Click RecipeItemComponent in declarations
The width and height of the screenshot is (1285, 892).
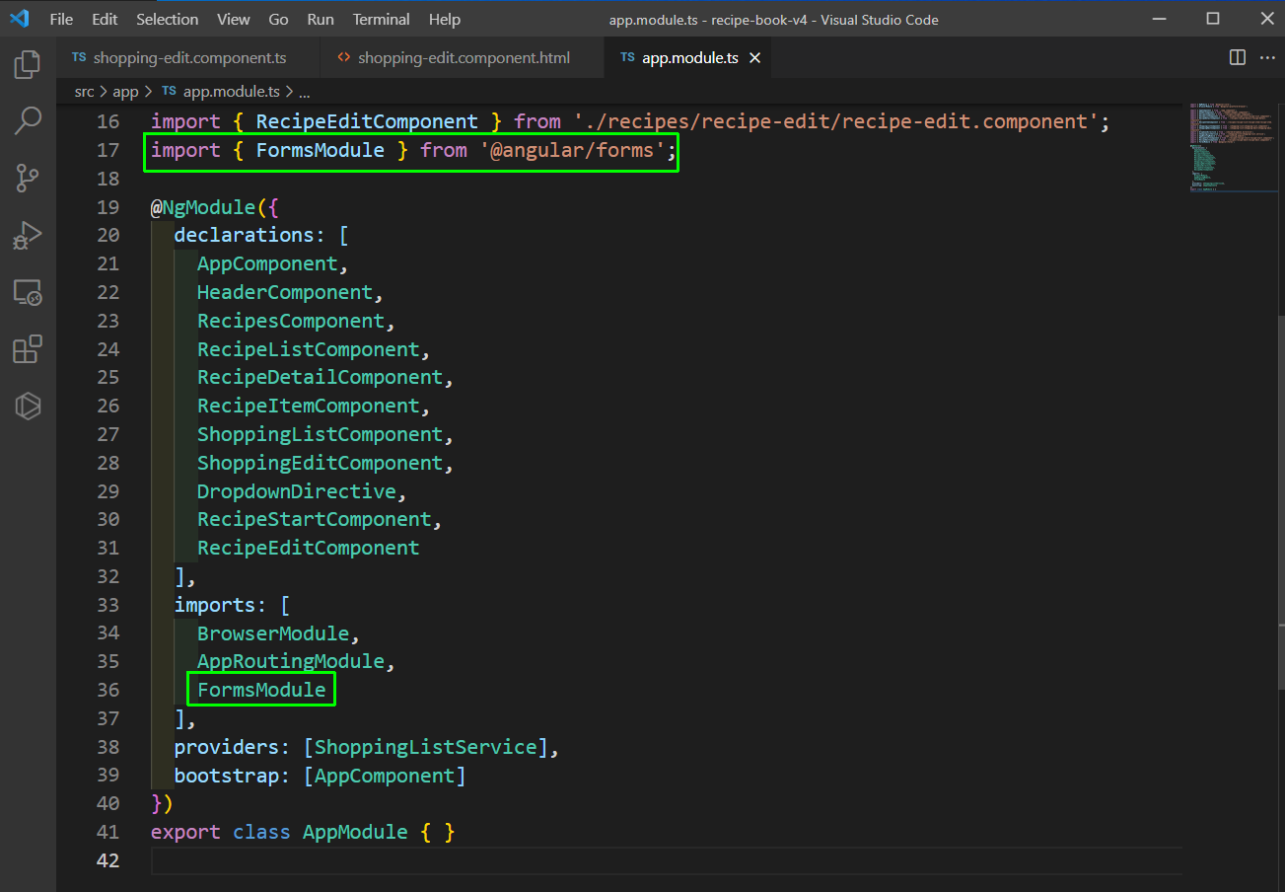click(309, 406)
